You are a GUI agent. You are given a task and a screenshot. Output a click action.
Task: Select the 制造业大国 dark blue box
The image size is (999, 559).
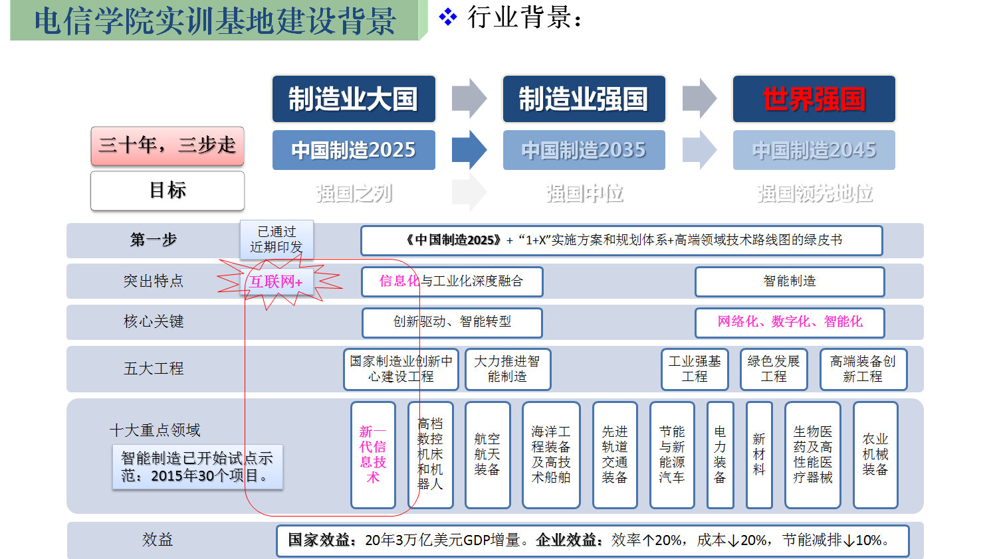click(x=354, y=99)
